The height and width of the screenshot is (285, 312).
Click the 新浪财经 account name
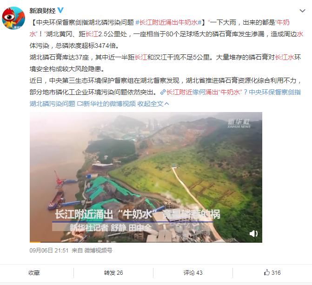pyautogui.click(x=42, y=11)
